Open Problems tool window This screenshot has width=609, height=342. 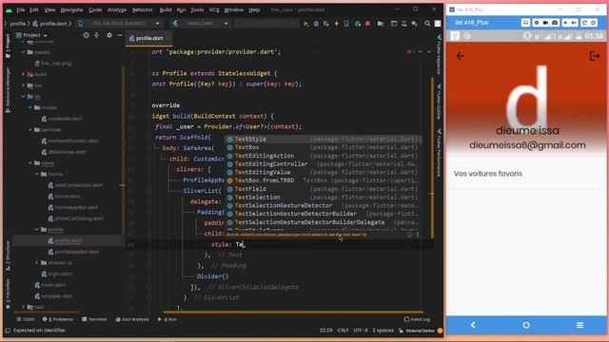coord(58,319)
